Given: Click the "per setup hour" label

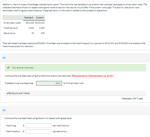Looking at the screenshot, I should coord(60,131).
